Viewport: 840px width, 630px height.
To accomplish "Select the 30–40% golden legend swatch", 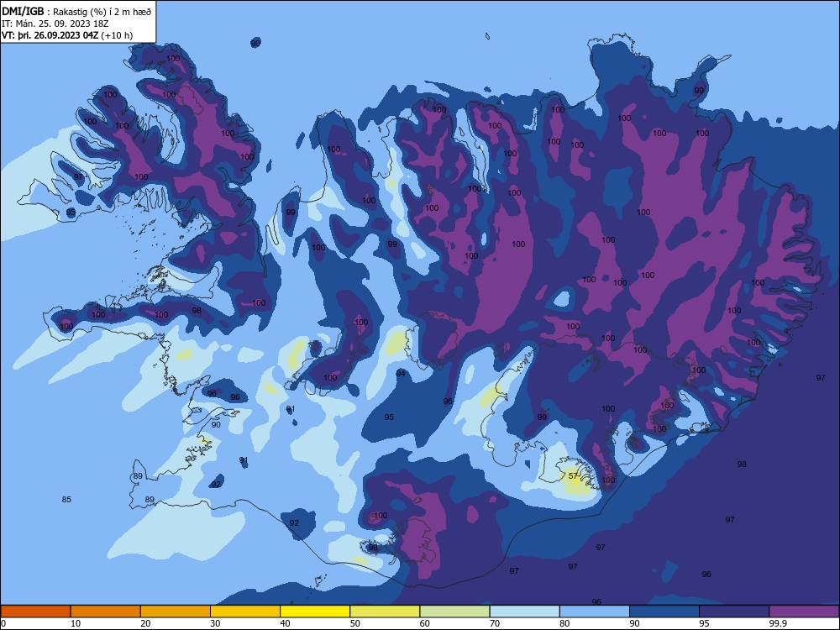I will (x=245, y=612).
